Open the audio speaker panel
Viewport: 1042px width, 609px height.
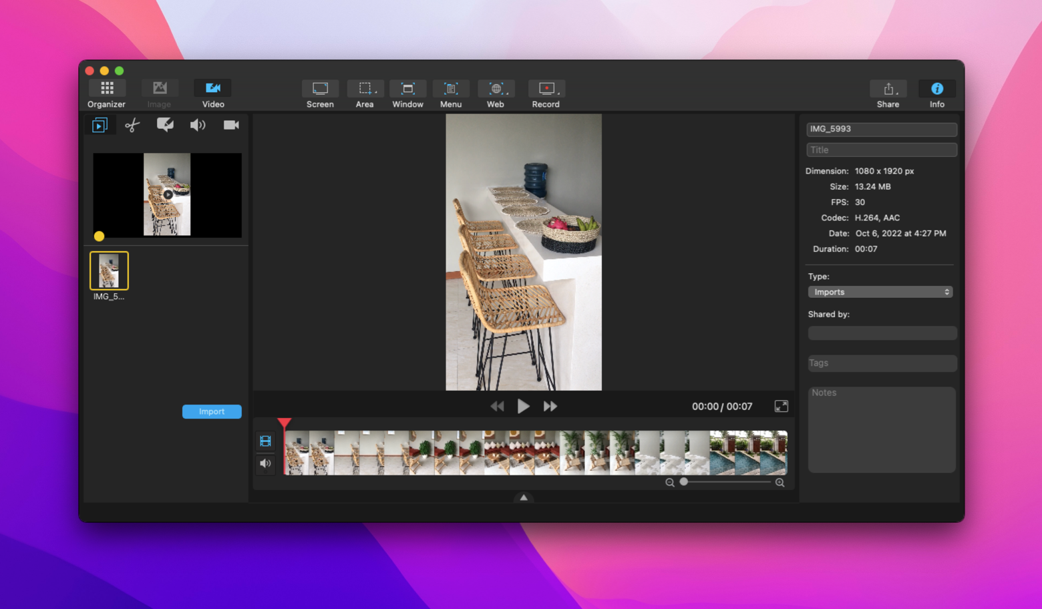click(198, 125)
